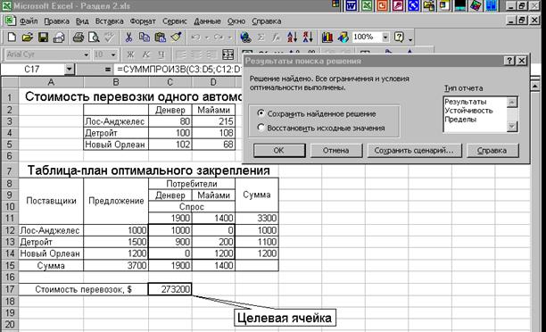Image resolution: width=546 pixels, height=332 pixels.
Task: Open the Сервис menu
Action: [x=175, y=21]
